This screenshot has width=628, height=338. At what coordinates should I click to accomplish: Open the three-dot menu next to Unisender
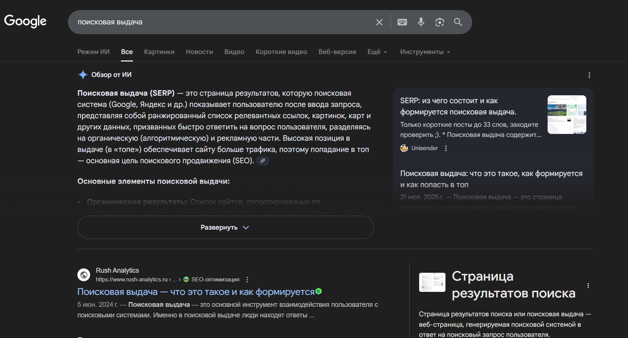tap(446, 148)
